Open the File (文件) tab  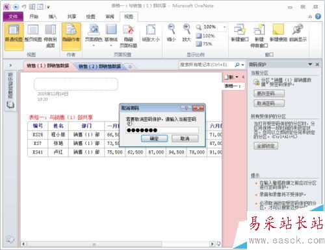pos(13,17)
